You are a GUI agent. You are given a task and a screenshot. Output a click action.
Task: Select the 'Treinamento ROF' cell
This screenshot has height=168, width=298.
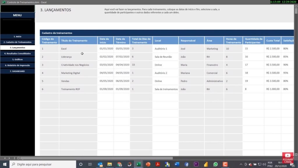[78, 89]
